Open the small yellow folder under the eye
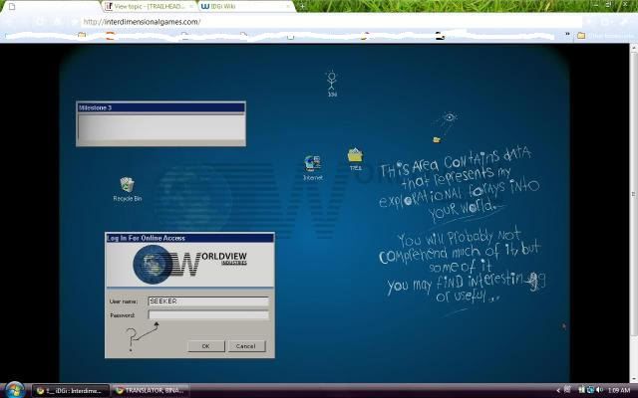638x398 pixels. [436, 139]
